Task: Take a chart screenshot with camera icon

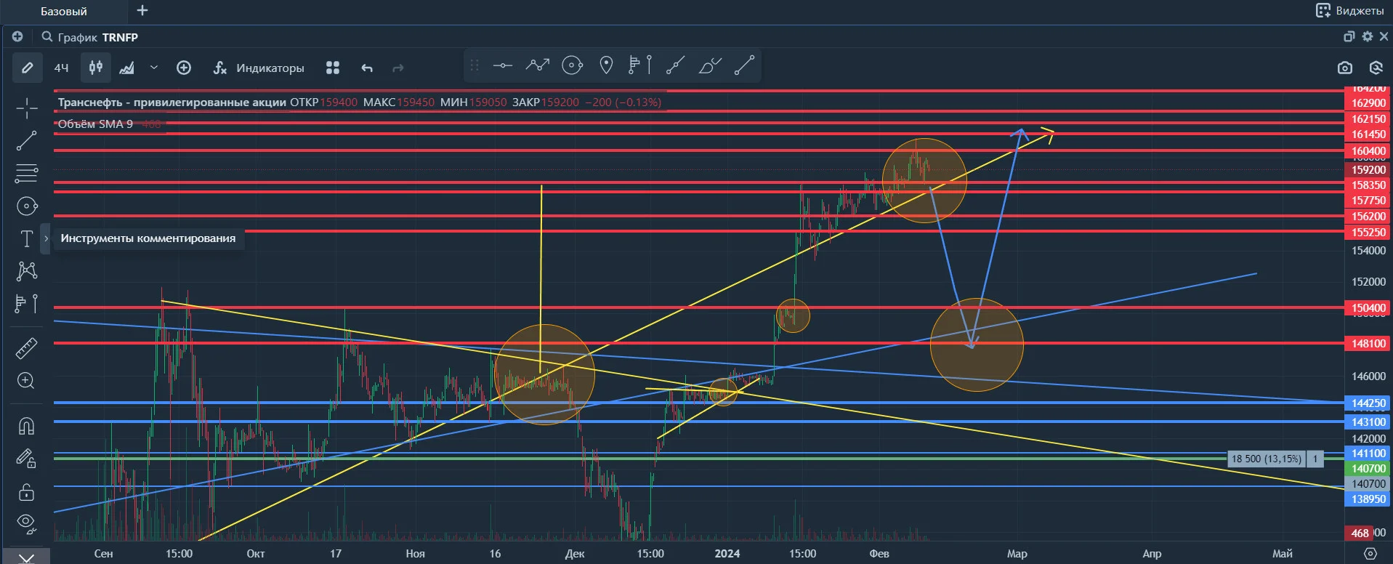Action: pyautogui.click(x=1344, y=68)
